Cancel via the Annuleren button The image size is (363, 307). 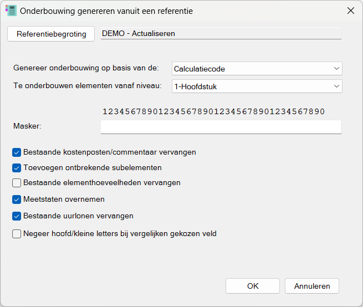312,286
